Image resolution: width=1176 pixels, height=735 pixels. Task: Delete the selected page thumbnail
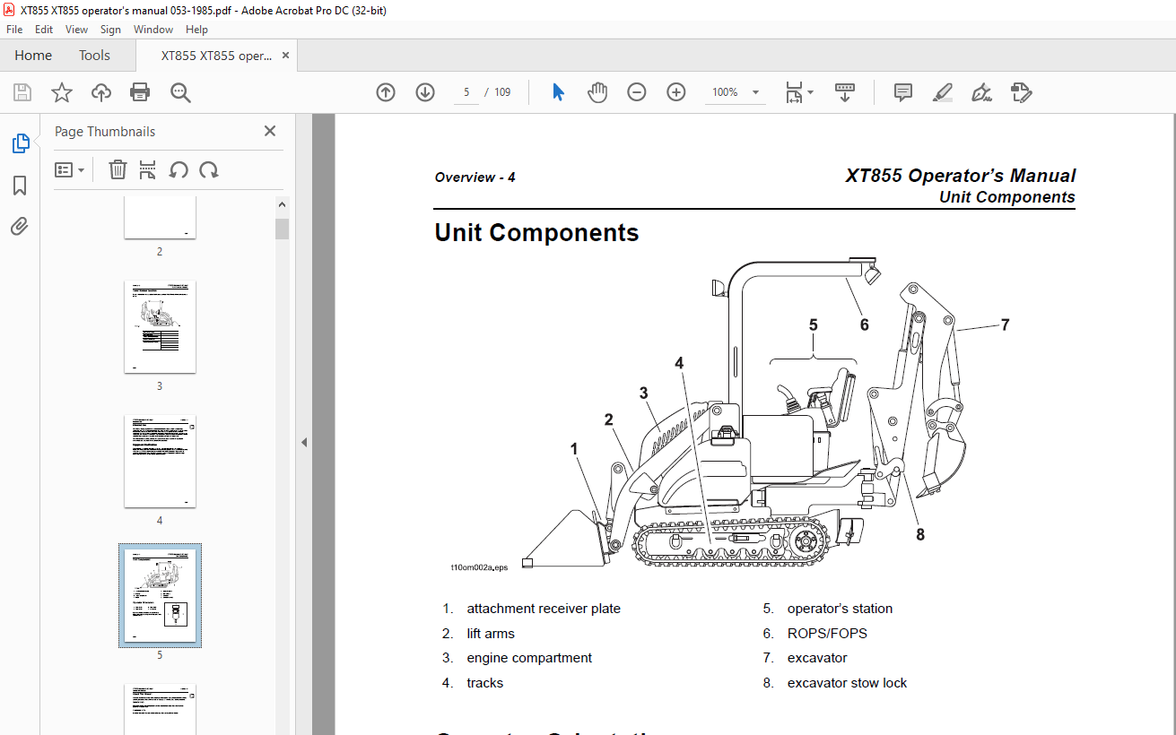tap(118, 169)
